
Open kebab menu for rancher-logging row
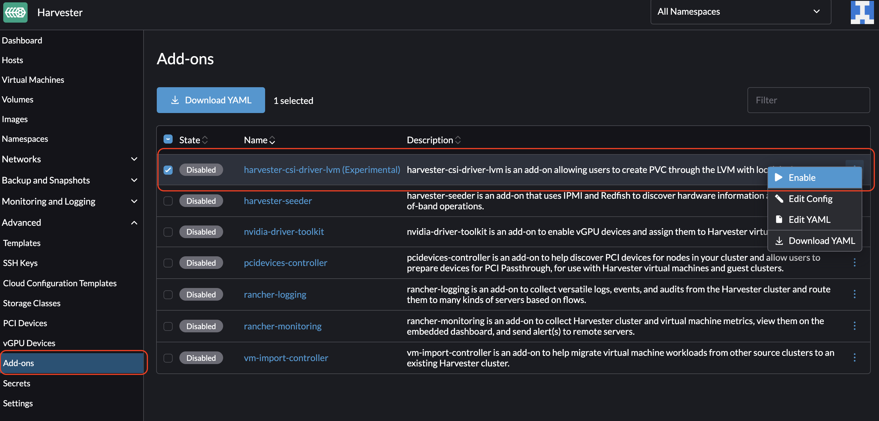[854, 294]
